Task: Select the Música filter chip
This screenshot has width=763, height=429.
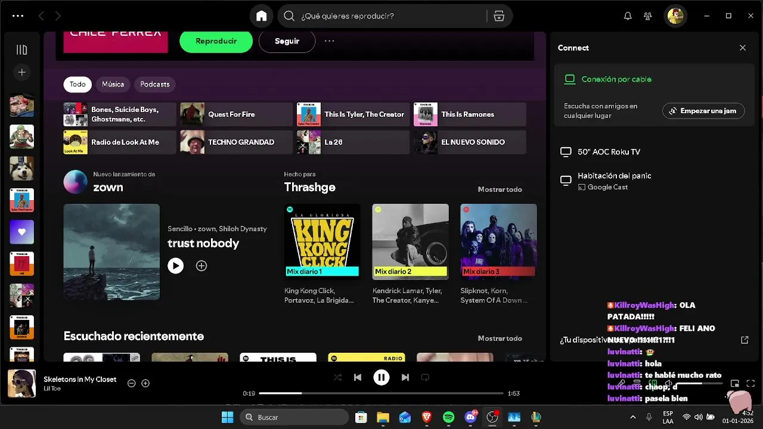Action: coord(113,84)
